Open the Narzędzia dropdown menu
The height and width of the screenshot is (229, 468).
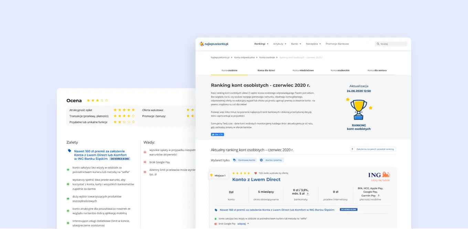[313, 44]
